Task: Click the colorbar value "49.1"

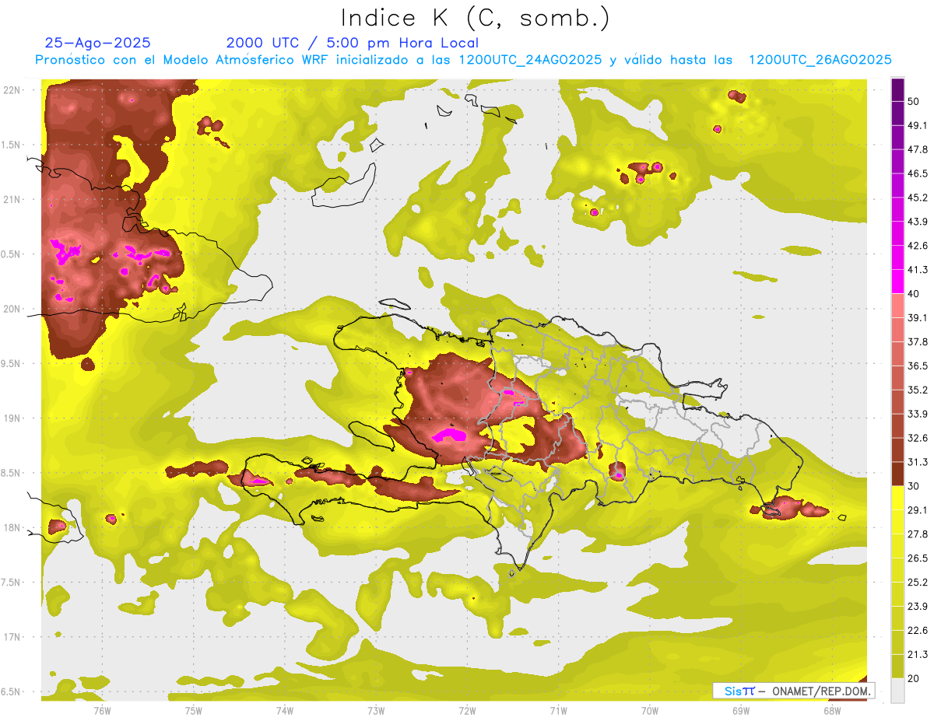Action: coord(918,125)
